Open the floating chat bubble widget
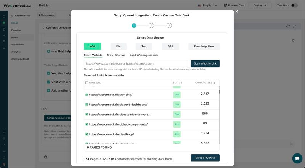Viewport: 305px width, 168px height. [297, 158]
